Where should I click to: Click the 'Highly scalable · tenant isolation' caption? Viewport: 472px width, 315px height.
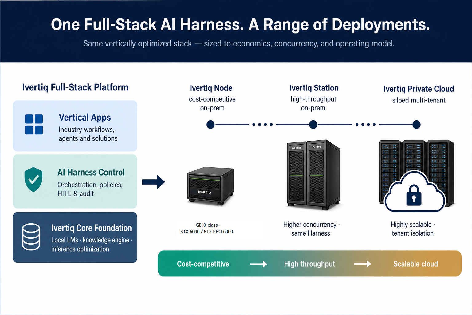[x=413, y=229]
